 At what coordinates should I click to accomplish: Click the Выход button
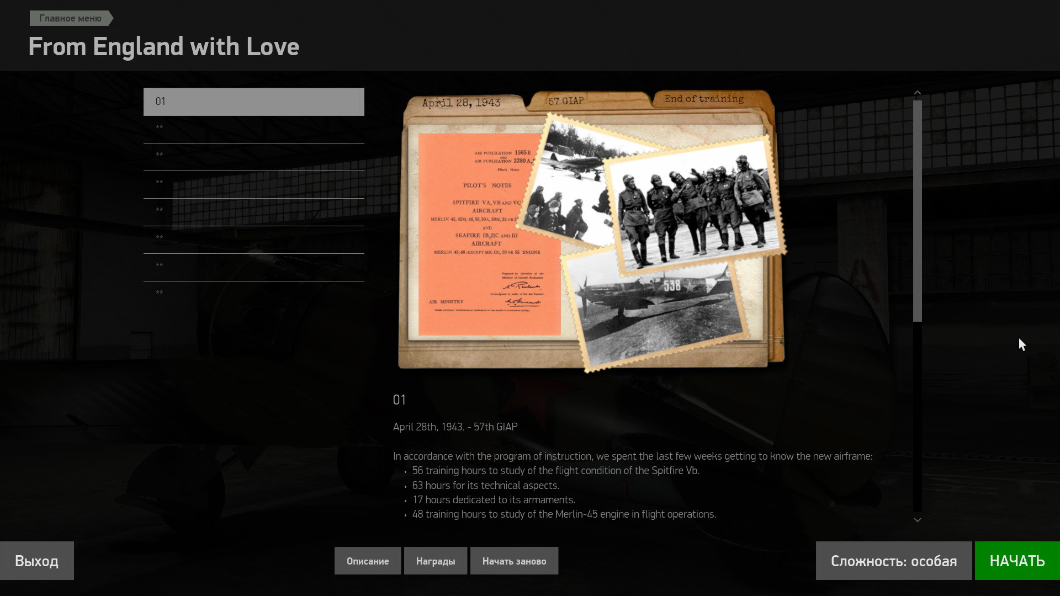[36, 561]
